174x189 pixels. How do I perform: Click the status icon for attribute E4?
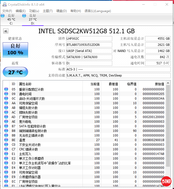point(6,167)
